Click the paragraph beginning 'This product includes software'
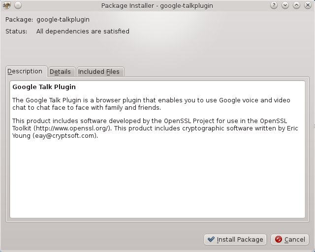The height and width of the screenshot is (252, 315). [155, 128]
